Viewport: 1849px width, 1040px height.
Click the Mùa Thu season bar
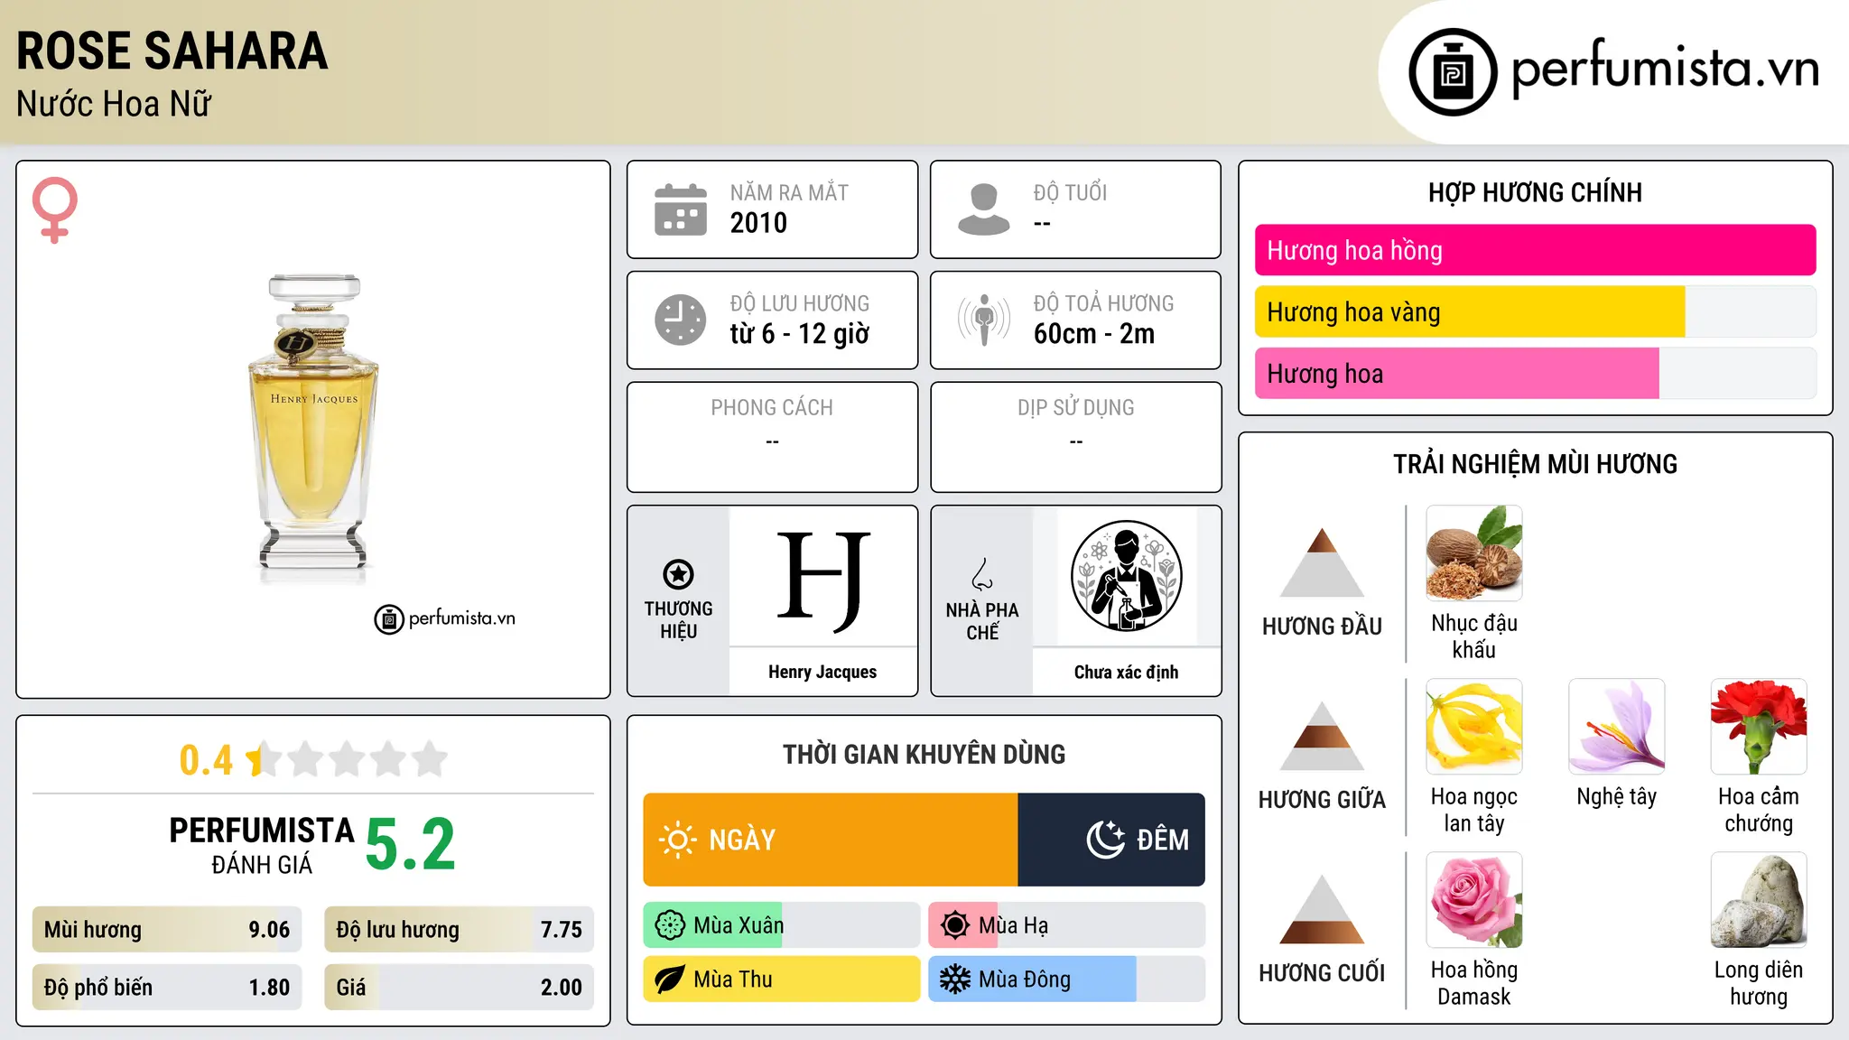(x=782, y=980)
